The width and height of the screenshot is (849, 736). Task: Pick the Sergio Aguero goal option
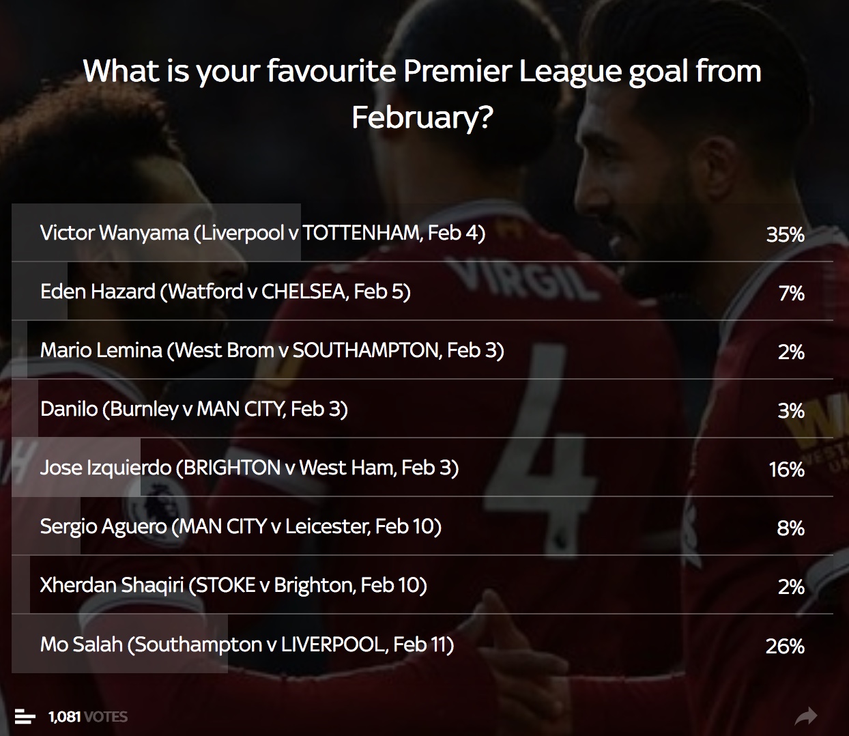point(422,526)
